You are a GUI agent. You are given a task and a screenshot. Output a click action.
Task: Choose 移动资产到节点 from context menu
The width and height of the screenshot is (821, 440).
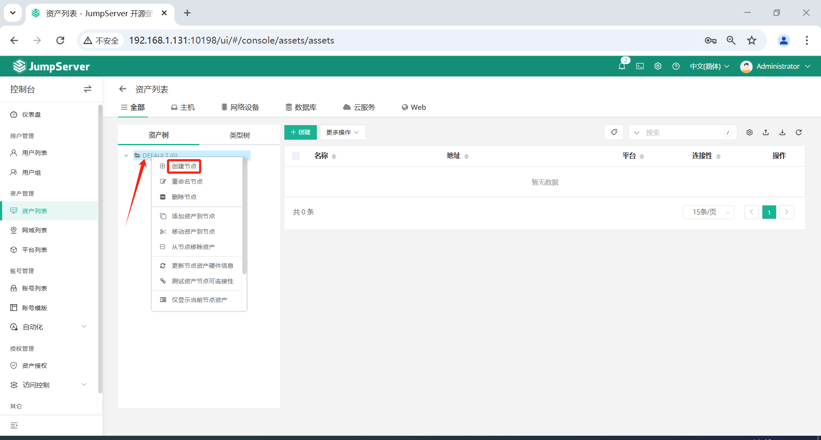tap(193, 232)
